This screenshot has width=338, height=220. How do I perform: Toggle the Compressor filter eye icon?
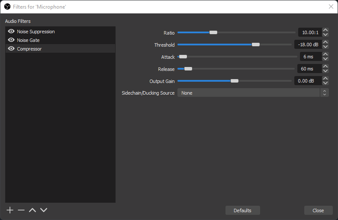(11, 49)
